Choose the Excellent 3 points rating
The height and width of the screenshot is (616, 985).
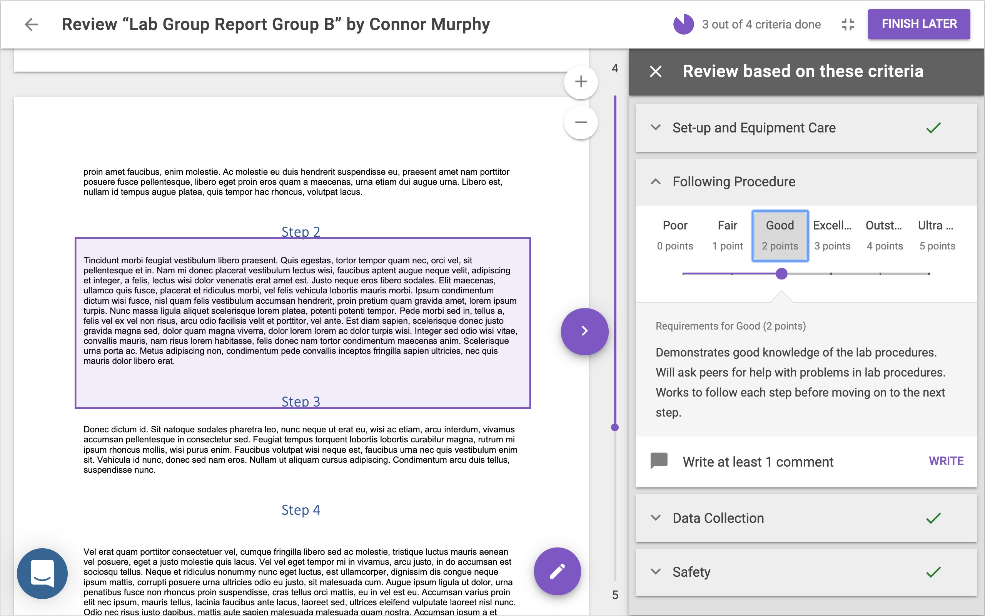[x=832, y=235]
